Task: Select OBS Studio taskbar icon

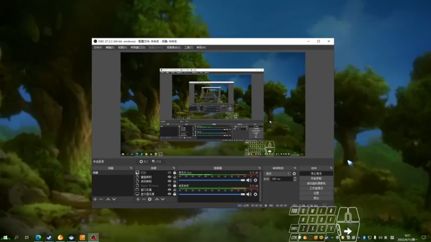Action: [x=93, y=237]
